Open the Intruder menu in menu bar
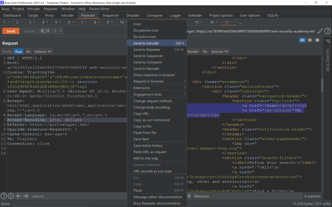 coord(34,9)
